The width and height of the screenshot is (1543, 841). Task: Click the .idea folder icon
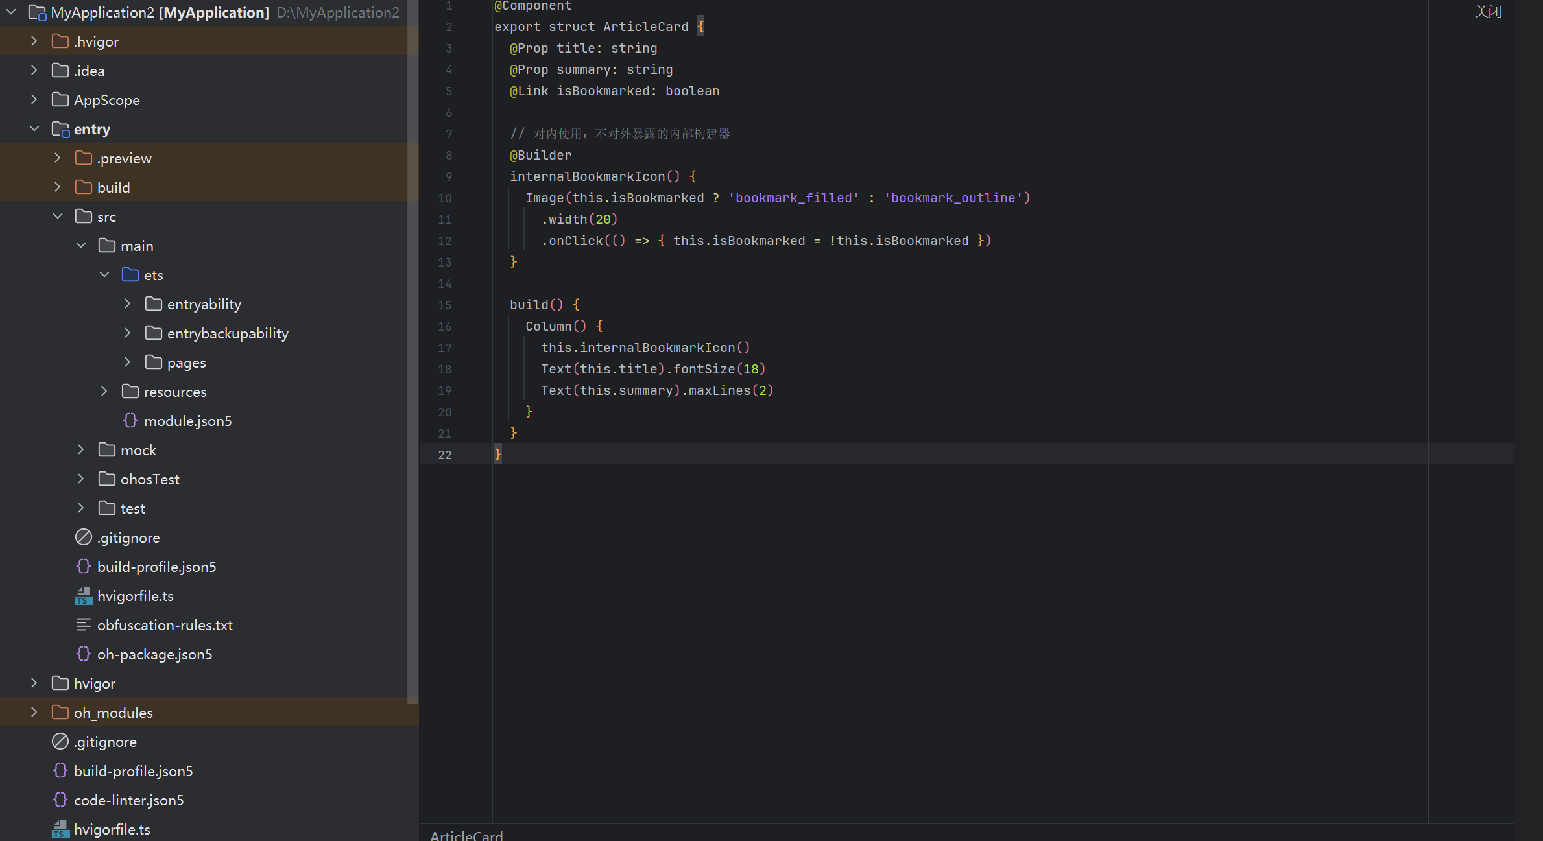(x=60, y=71)
